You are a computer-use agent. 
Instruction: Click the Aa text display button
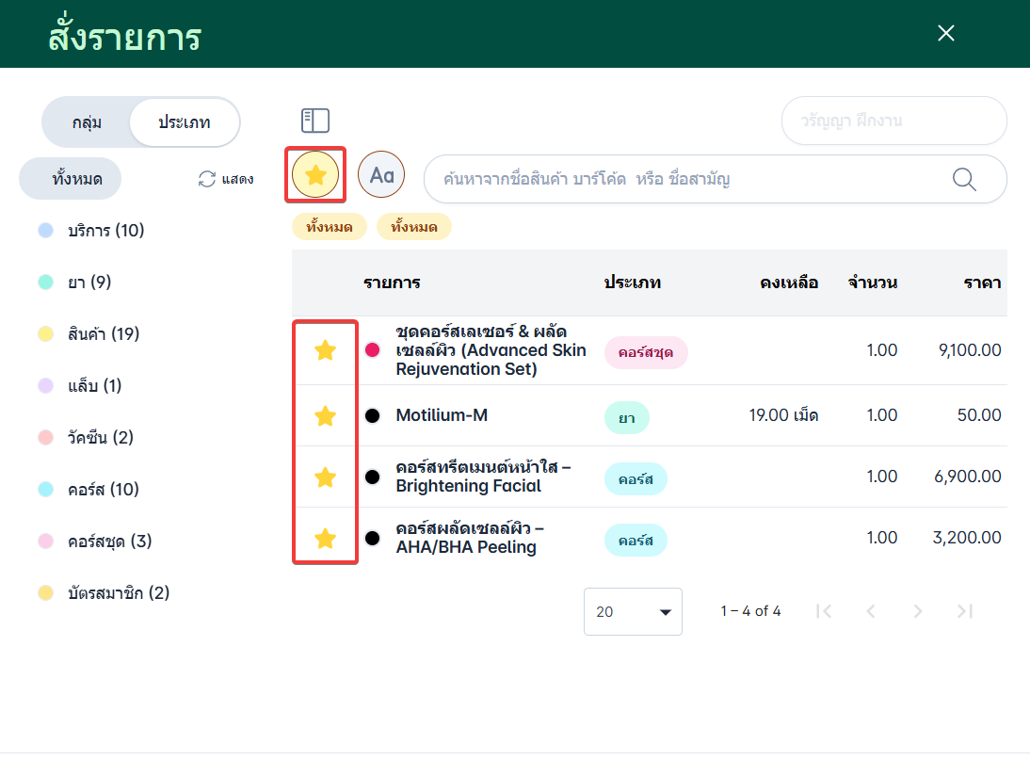click(381, 175)
